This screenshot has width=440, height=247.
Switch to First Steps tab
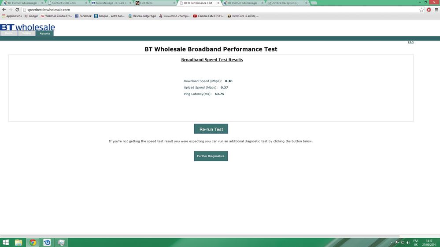(154, 3)
